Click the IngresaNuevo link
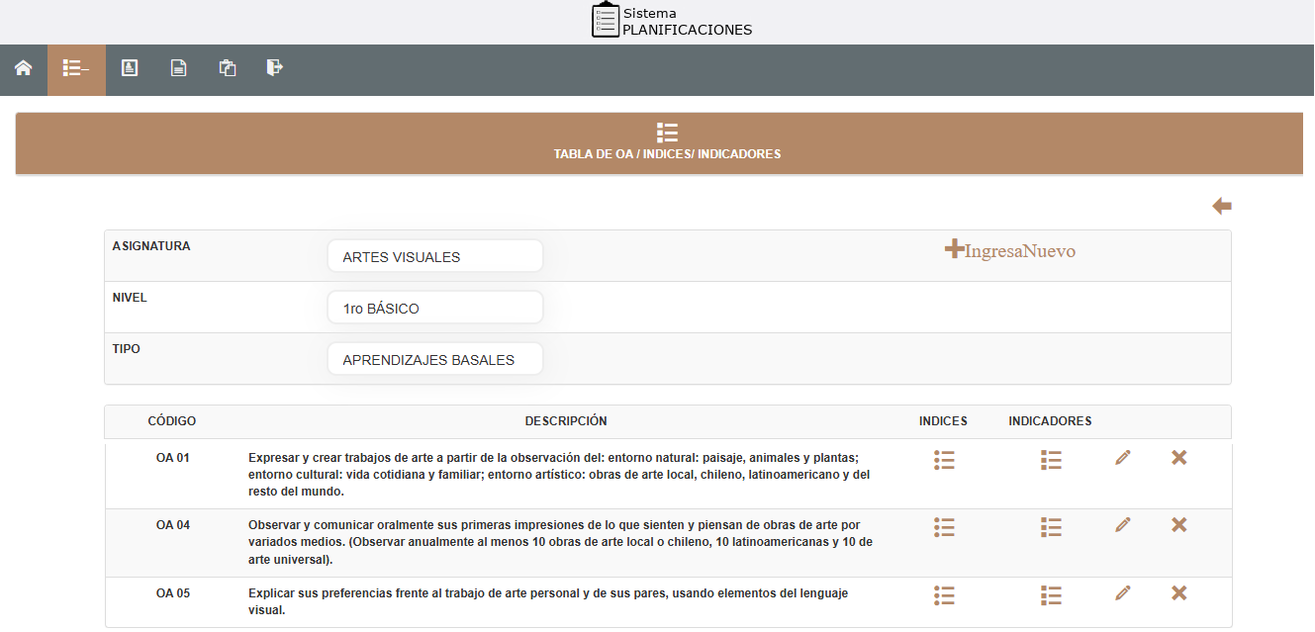The height and width of the screenshot is (632, 1315). tap(1009, 250)
